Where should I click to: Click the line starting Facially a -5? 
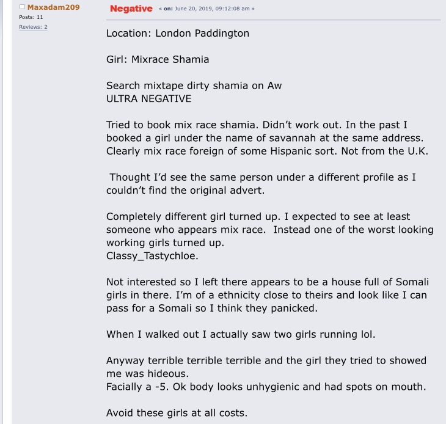click(x=266, y=387)
